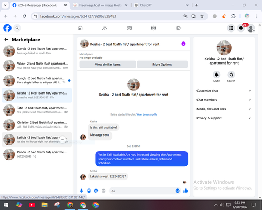Click Keisha's profile picture in right panel
The height and width of the screenshot is (210, 262).
click(224, 48)
